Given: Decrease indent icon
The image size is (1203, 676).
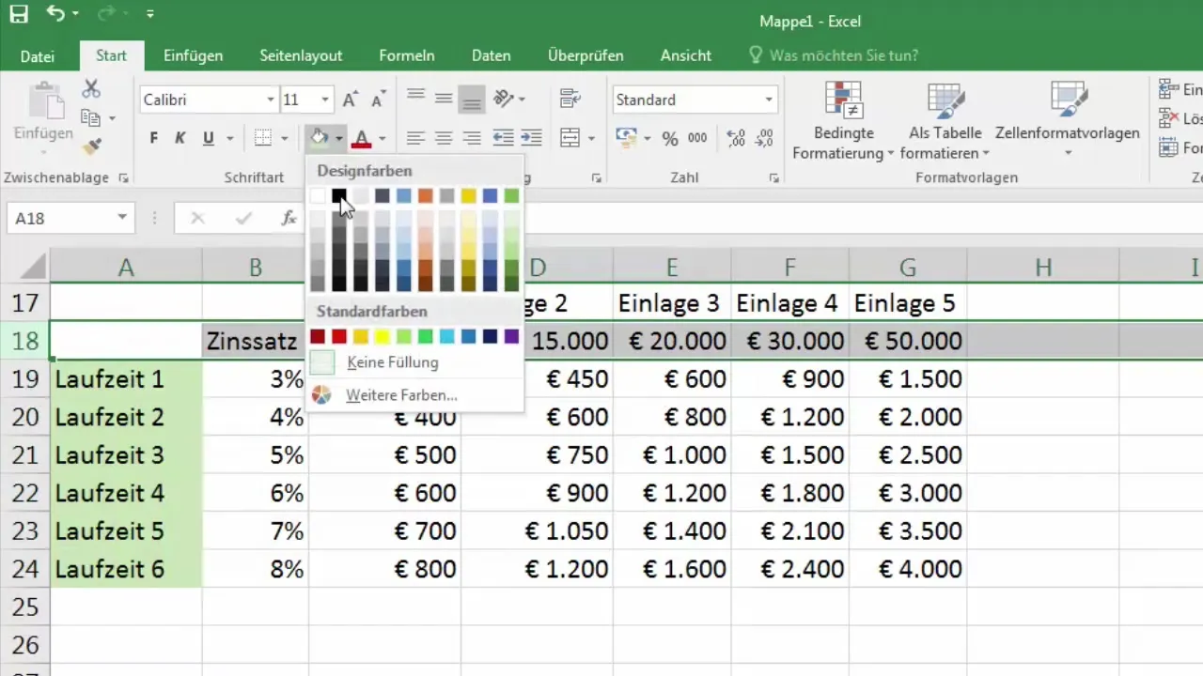Looking at the screenshot, I should 504,138.
